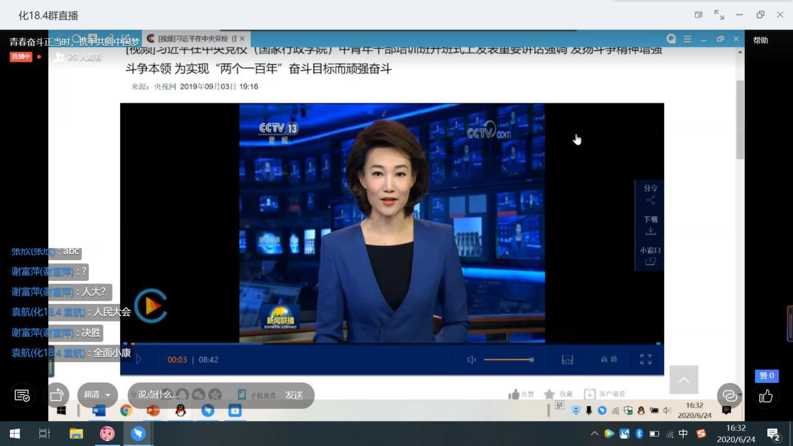Click the Wi-Fi network tray icon
Screen dimensions: 793x446
pos(670,433)
